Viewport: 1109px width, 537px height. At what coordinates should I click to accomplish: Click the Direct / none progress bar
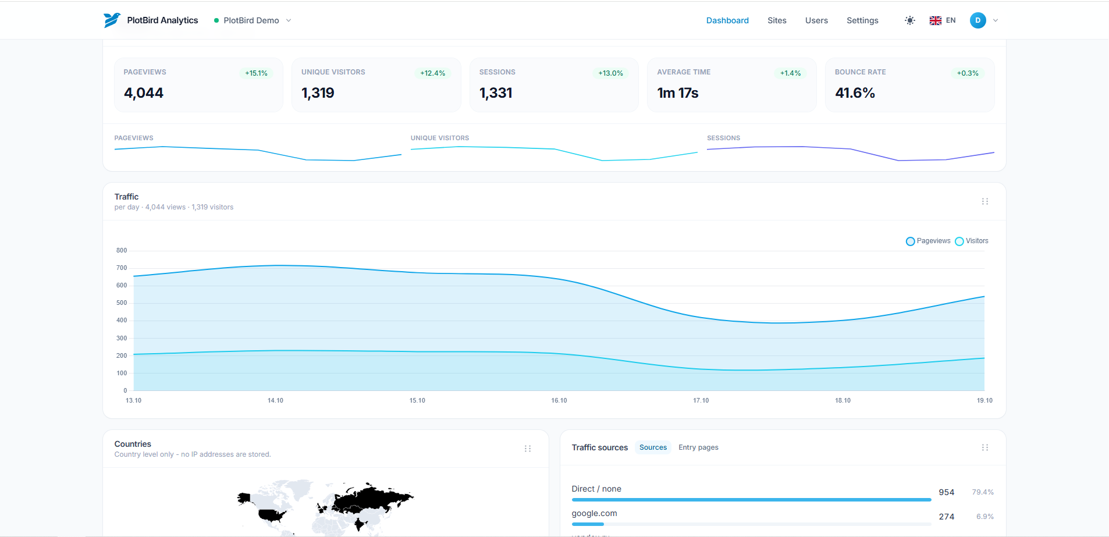[751, 500]
